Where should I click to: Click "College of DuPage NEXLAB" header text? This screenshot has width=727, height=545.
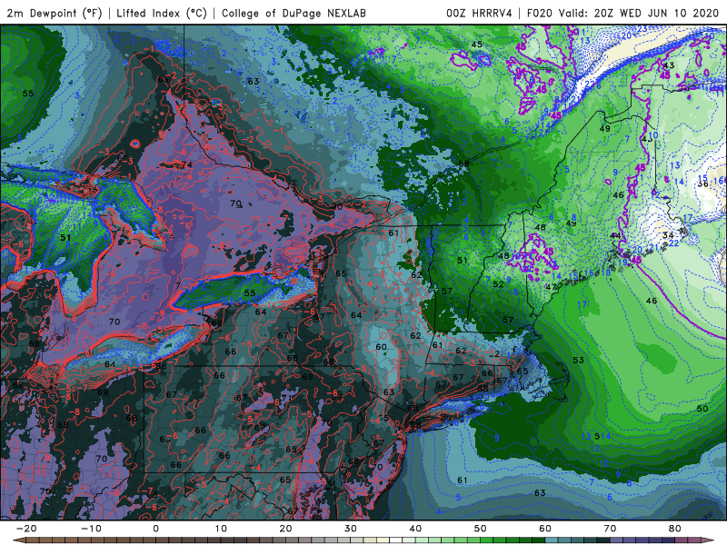[294, 14]
